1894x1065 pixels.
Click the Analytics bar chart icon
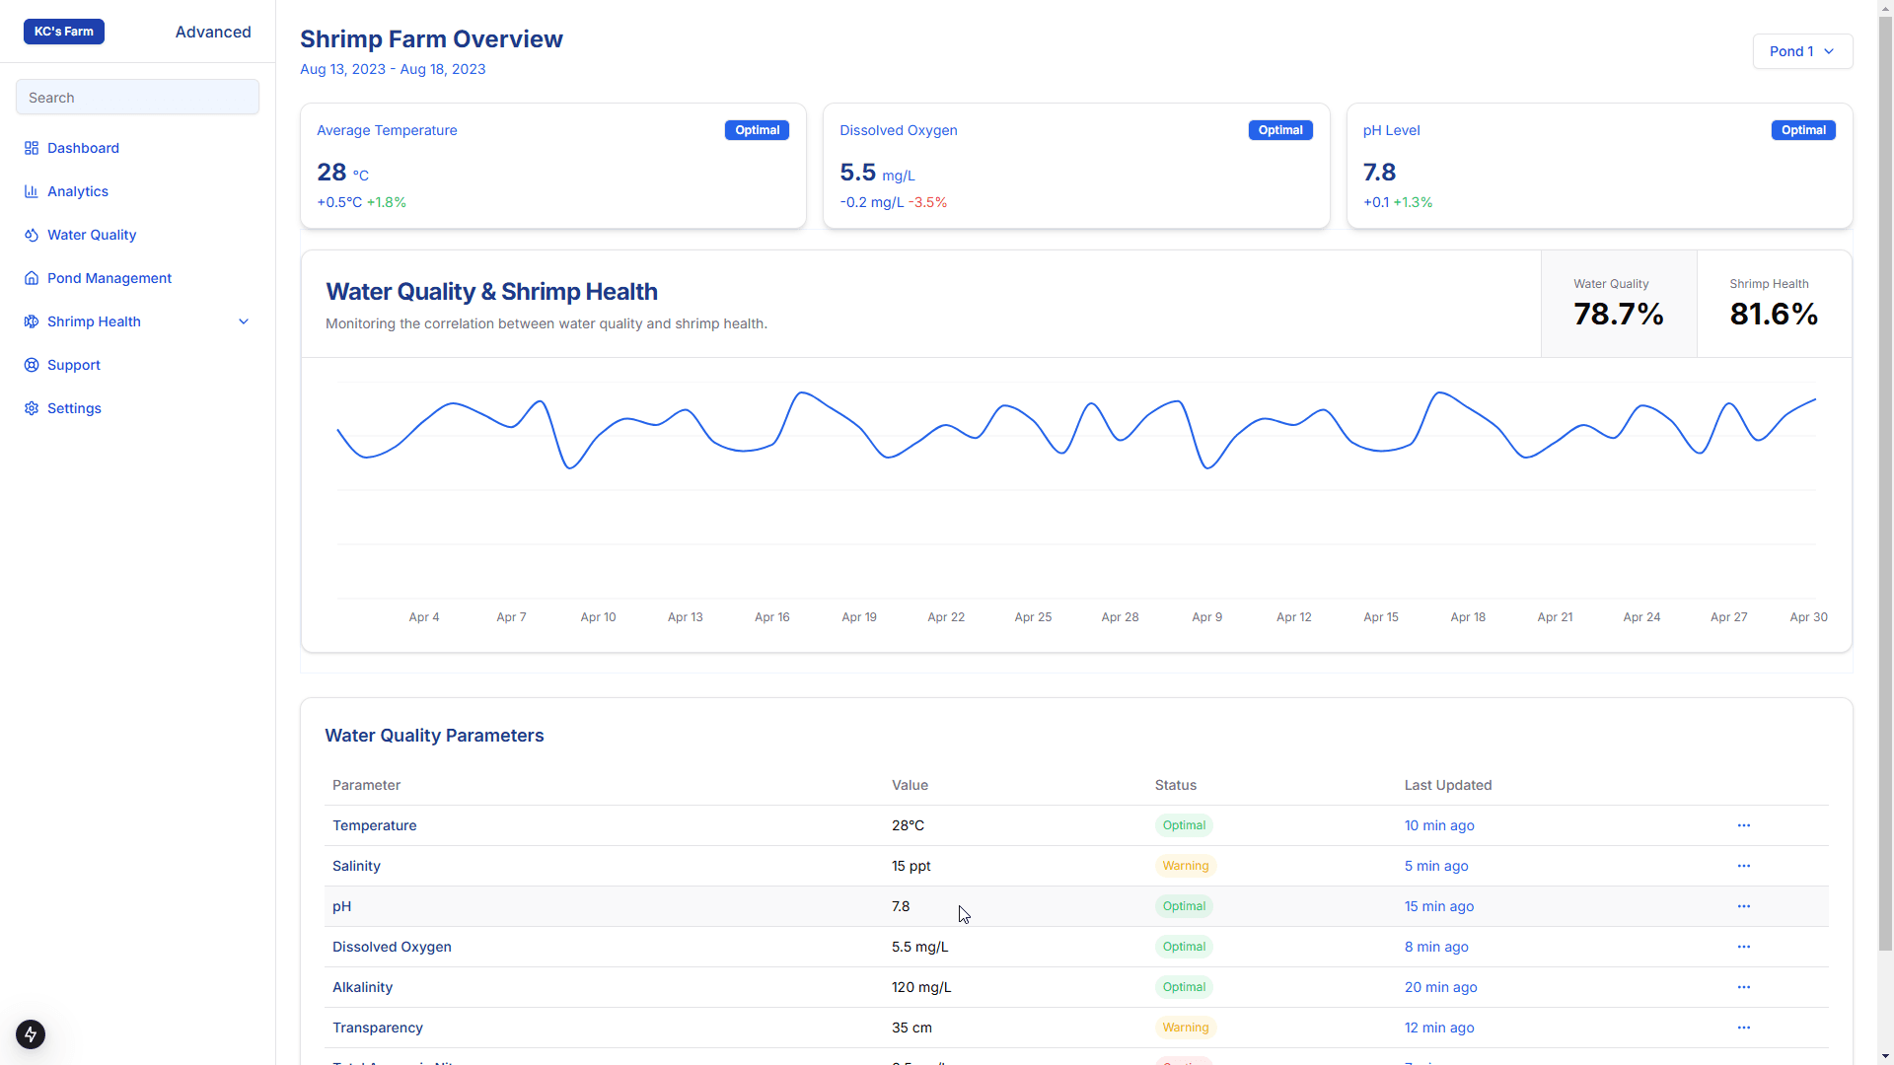point(32,191)
